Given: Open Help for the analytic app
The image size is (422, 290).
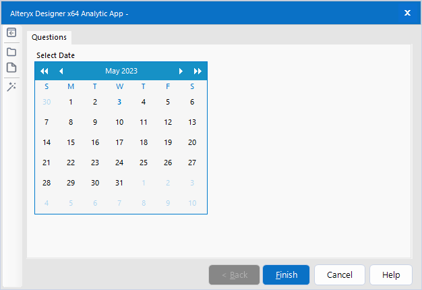Looking at the screenshot, I should (391, 274).
